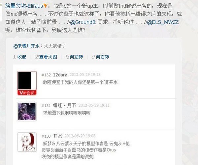The image size is (198, 165).
Task: Open the @DLS_MWZZ mention link
Action: tap(163, 22)
